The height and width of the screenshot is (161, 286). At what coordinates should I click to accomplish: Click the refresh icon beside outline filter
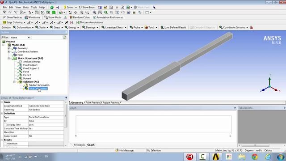click(64, 38)
